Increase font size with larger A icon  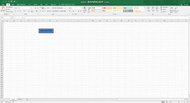tap(35, 8)
